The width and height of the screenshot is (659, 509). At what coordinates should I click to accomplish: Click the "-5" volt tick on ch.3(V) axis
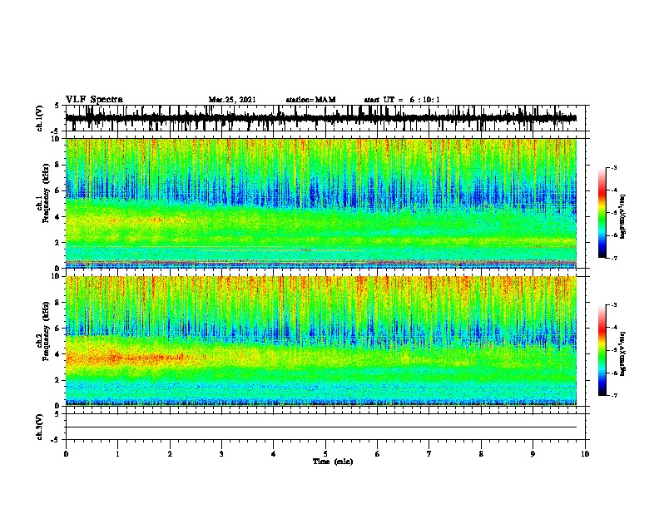(x=57, y=440)
